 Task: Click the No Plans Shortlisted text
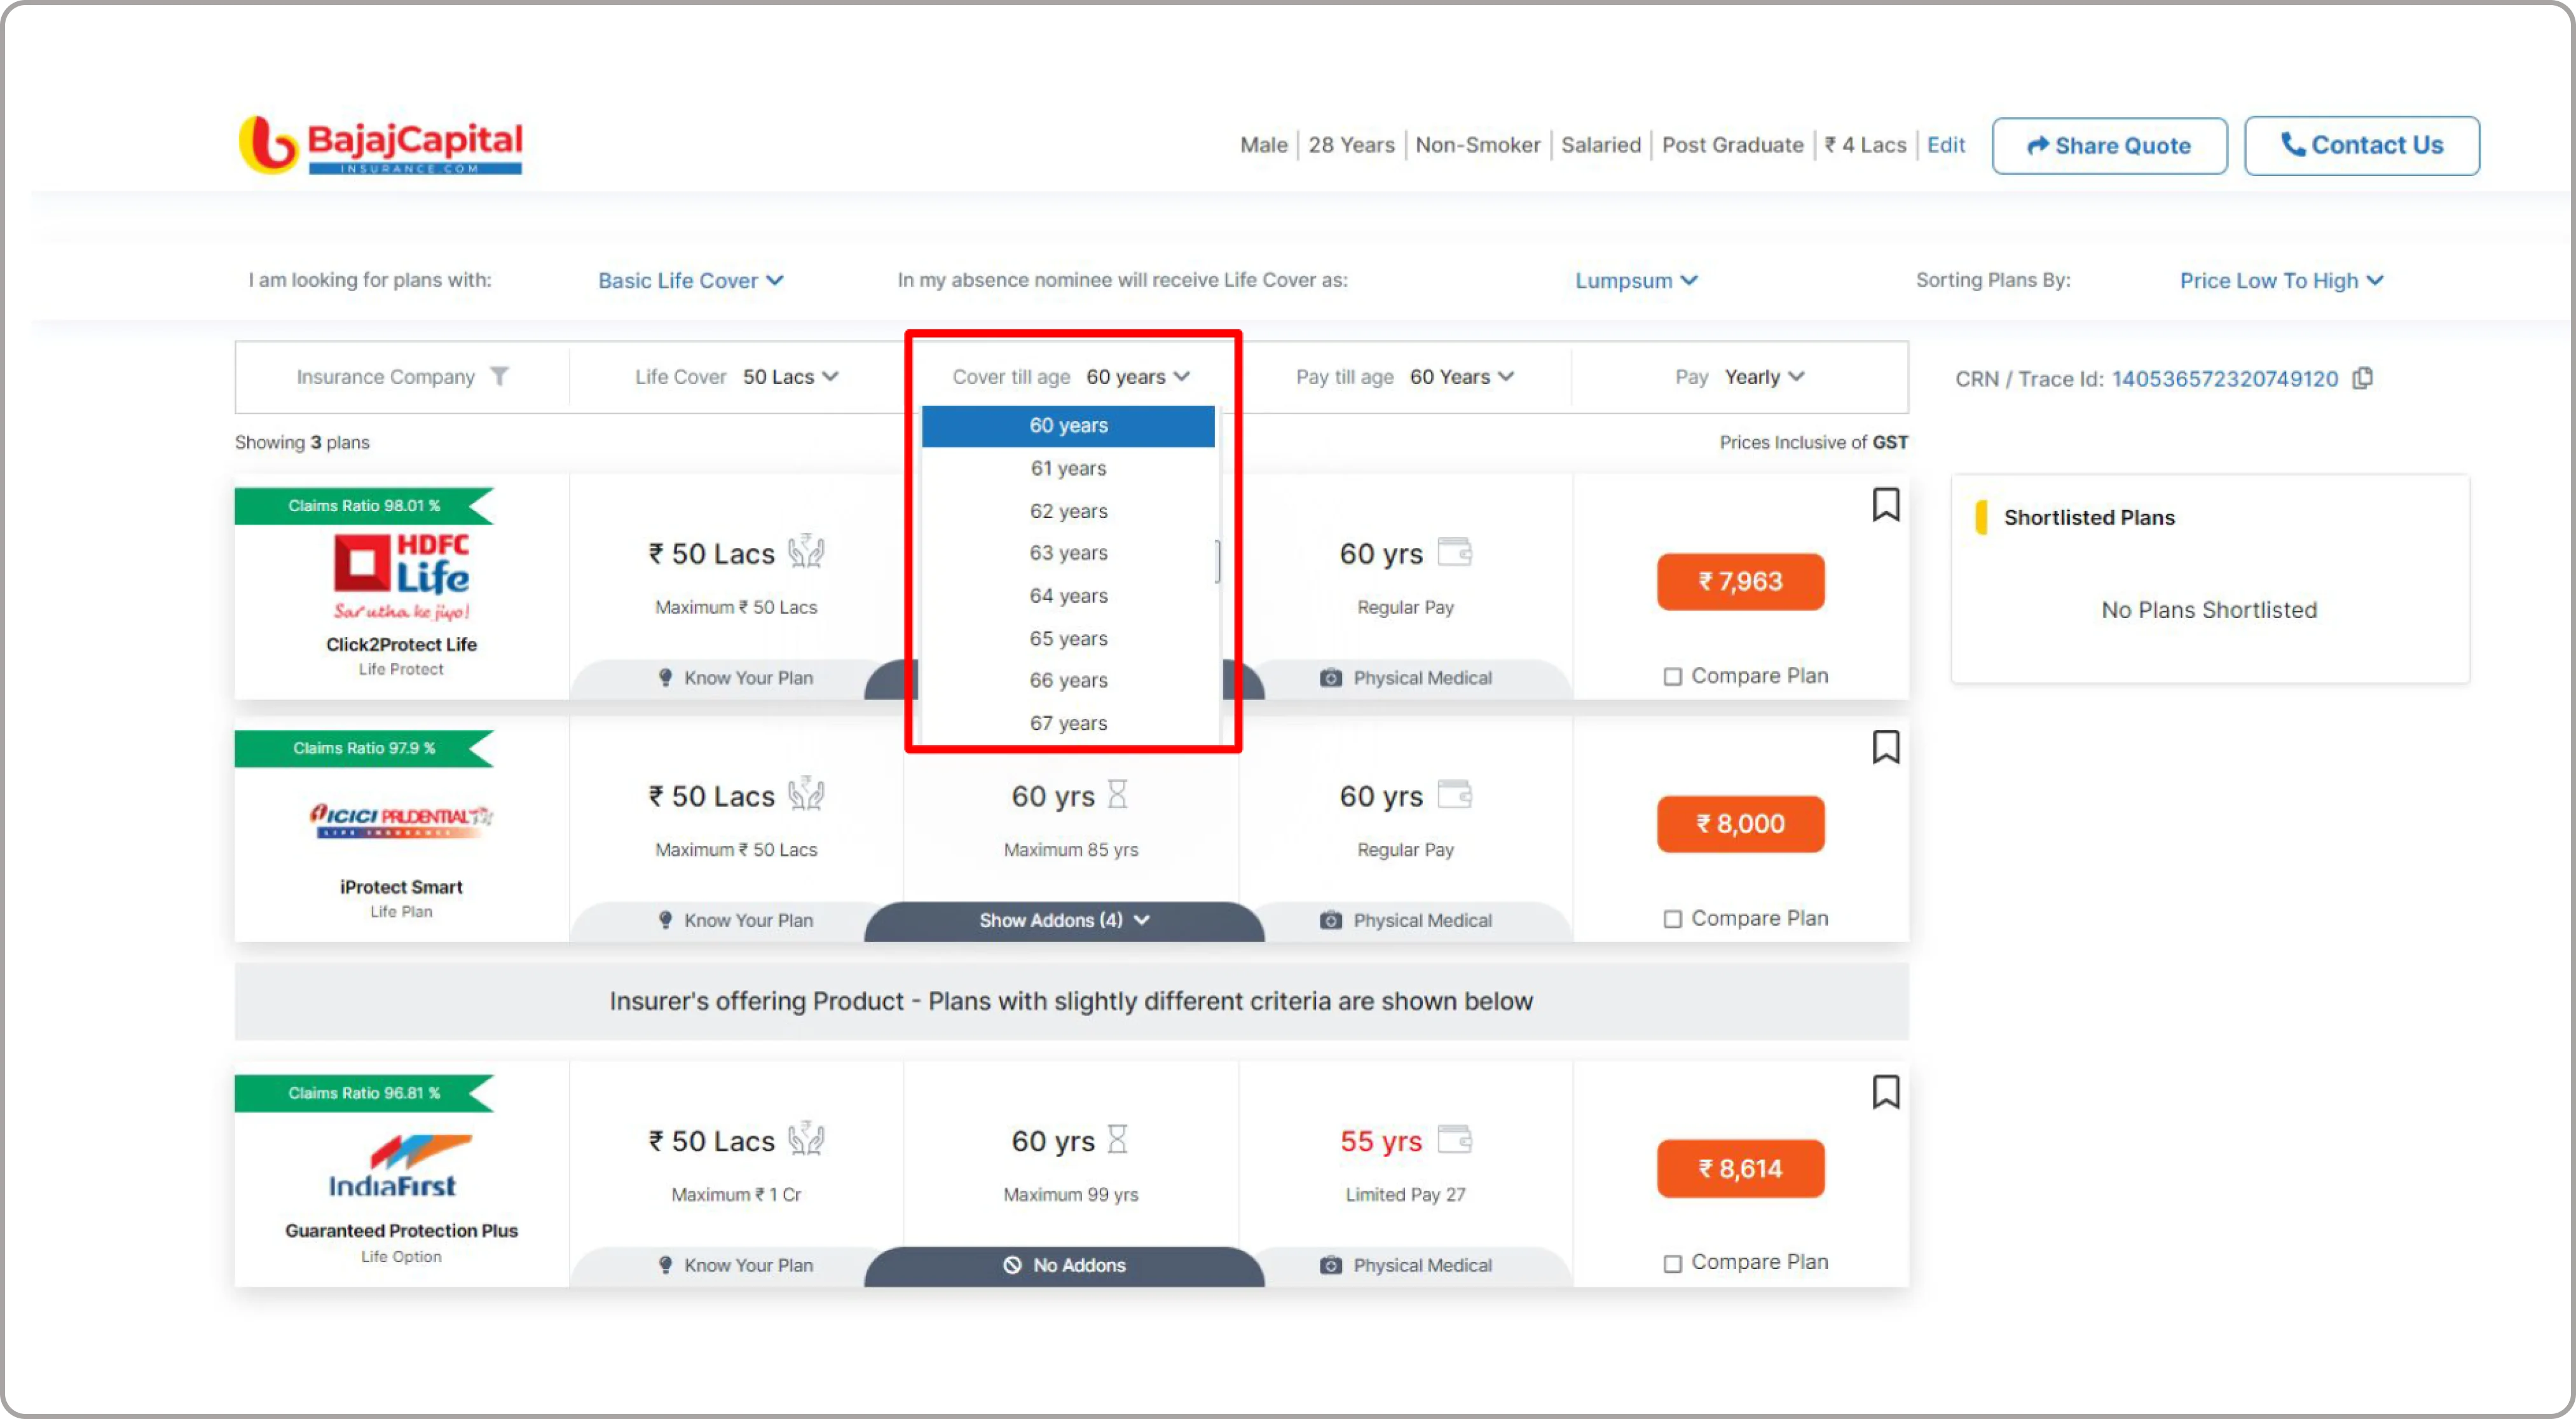tap(2209, 610)
